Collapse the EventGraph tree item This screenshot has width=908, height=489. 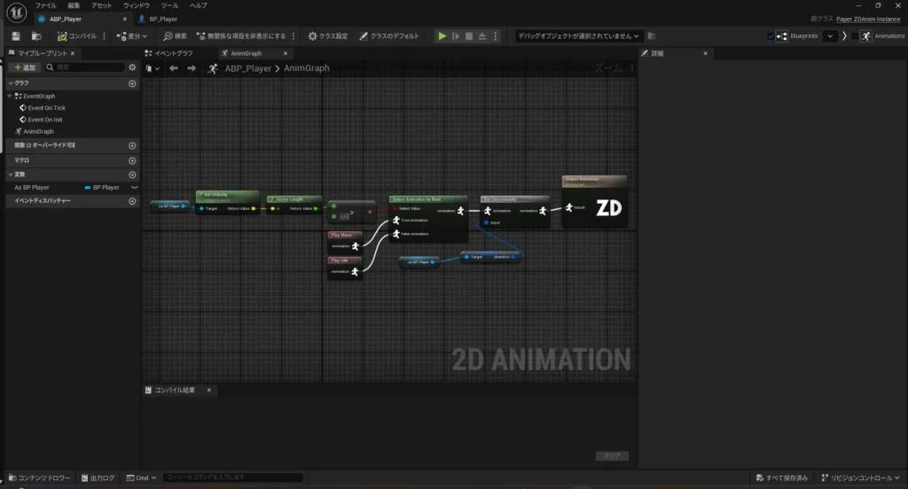[10, 96]
